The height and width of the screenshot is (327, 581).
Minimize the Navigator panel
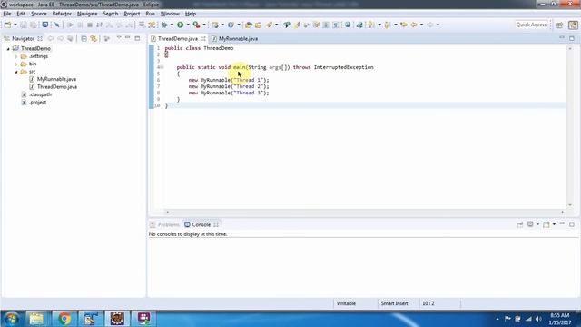pyautogui.click(x=128, y=38)
